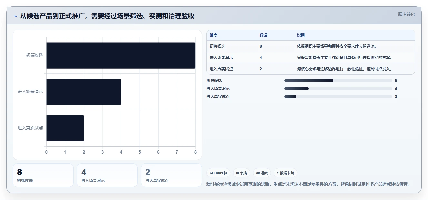Click the chart bar for 初筛候选
The image size is (428, 200).
tap(121, 55)
